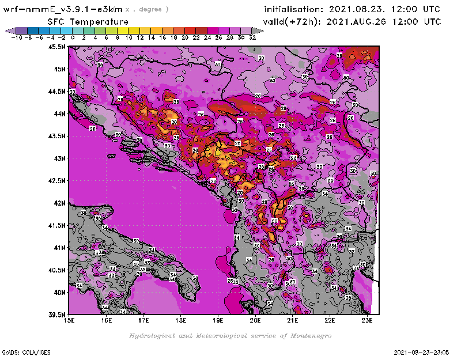Click the model name 'wrf-nmmE_v3.9.1-e3km'
Screen dimensions: 461x356
pyautogui.click(x=63, y=9)
